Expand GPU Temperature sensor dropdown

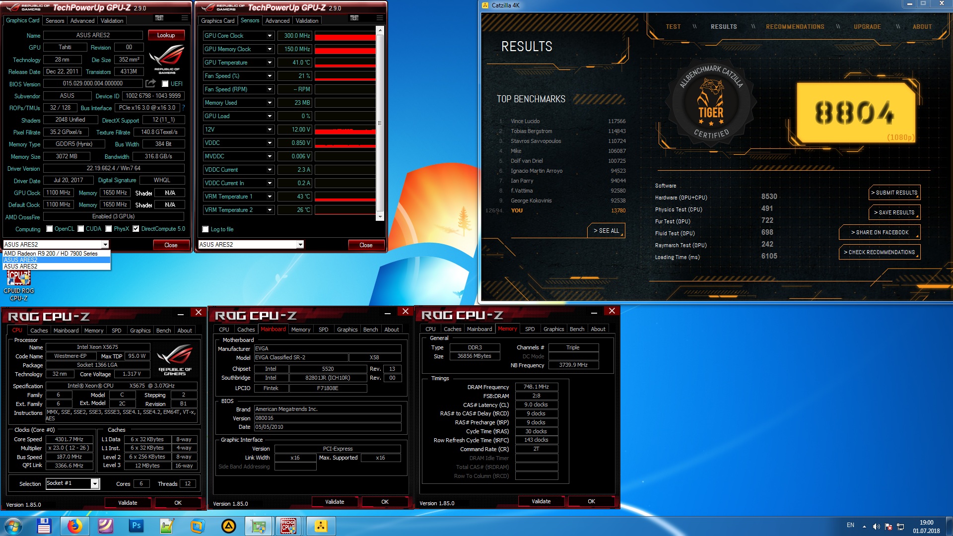(x=270, y=63)
